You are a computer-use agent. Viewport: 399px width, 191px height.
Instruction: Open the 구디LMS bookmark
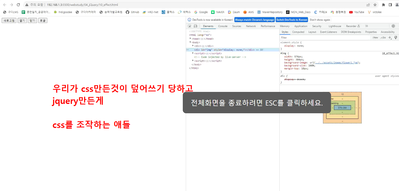[11, 12]
